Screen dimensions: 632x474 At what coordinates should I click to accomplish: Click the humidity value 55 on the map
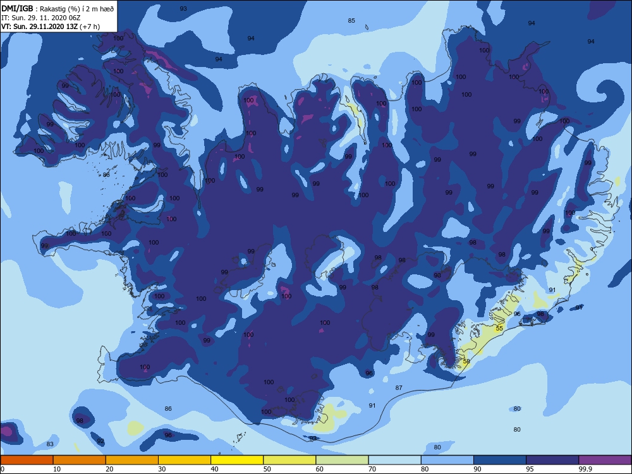click(499, 329)
